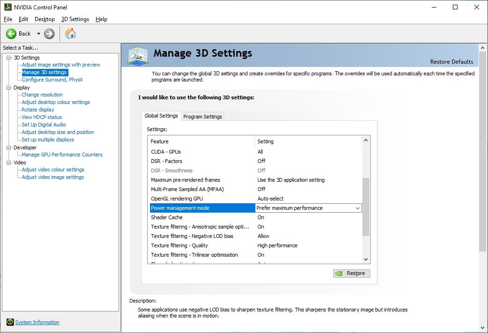The width and height of the screenshot is (488, 333).
Task: Select the Shader Cache row
Action: tap(255, 217)
